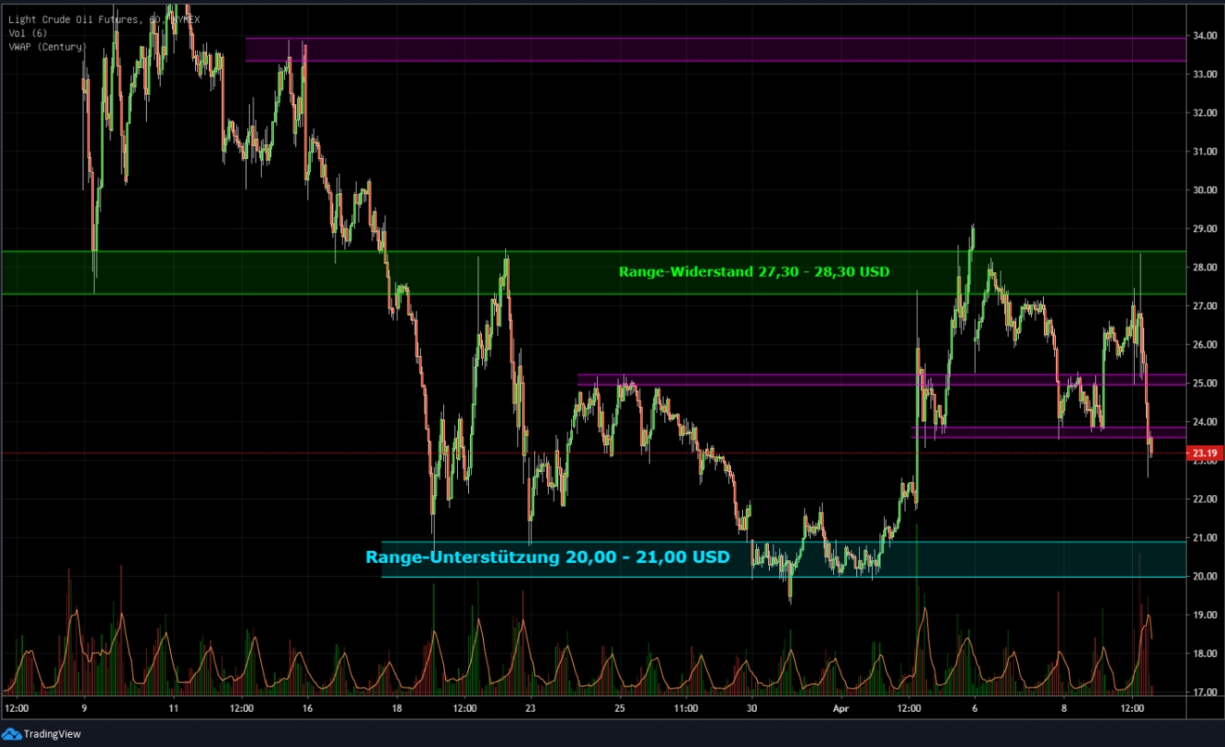Click the 27.00 price axis label

[x=1205, y=306]
